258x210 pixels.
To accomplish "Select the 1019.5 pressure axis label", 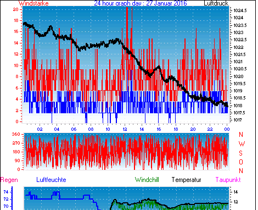I will point(240,84).
